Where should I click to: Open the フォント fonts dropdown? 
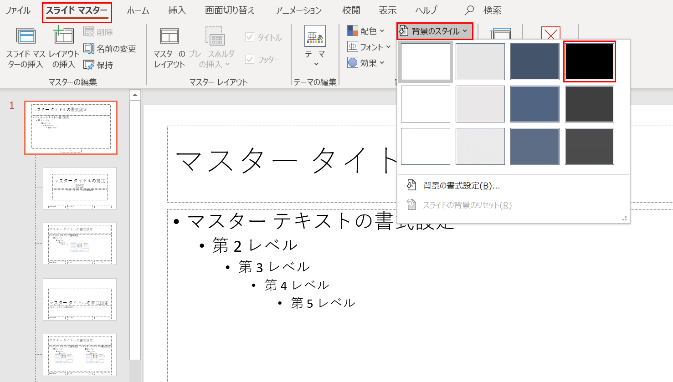(369, 47)
